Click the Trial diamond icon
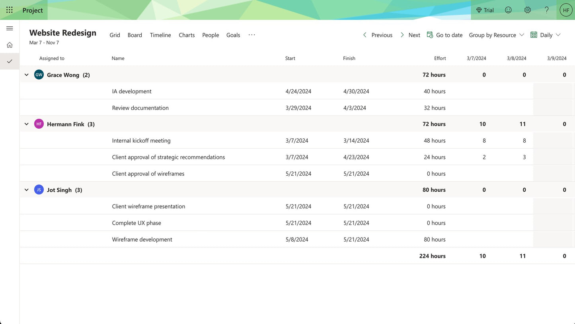This screenshot has width=575, height=324. (x=479, y=10)
